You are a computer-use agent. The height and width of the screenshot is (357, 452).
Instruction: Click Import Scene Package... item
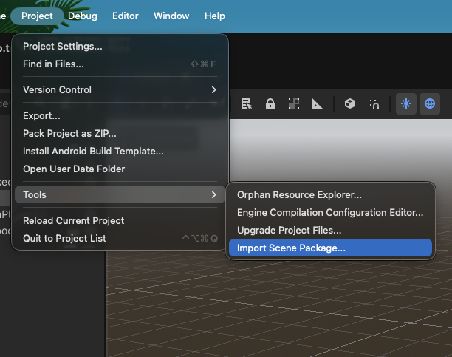click(330, 248)
